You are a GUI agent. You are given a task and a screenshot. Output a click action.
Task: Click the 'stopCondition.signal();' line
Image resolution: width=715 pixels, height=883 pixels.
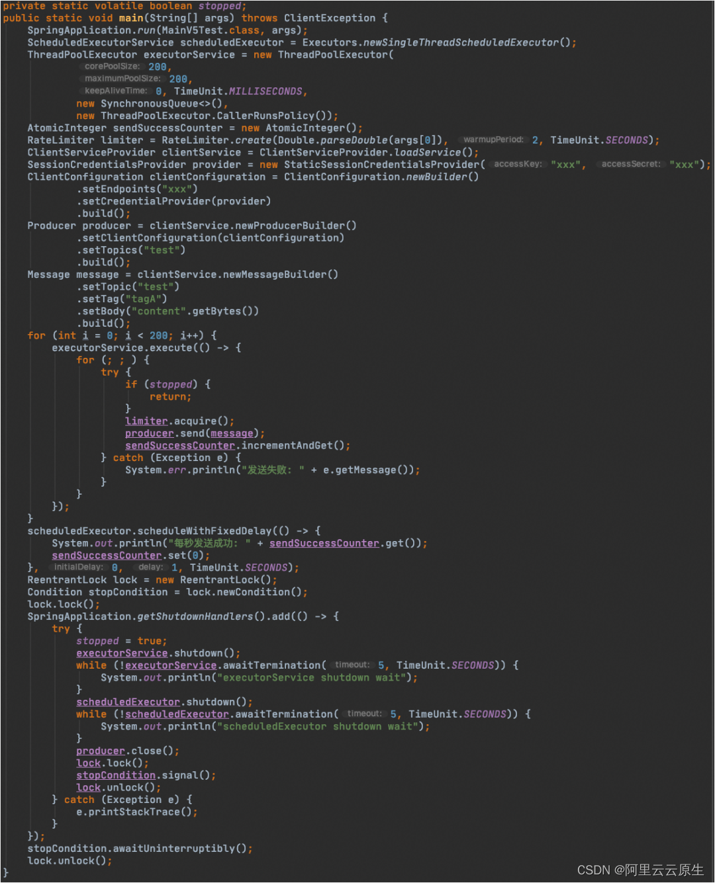click(x=146, y=776)
